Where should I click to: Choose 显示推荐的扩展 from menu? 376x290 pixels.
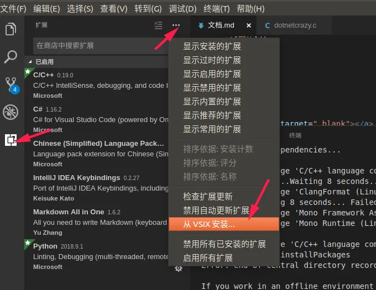224,115
